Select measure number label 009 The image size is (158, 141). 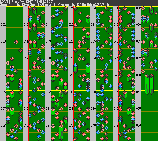(x=26, y=8)
